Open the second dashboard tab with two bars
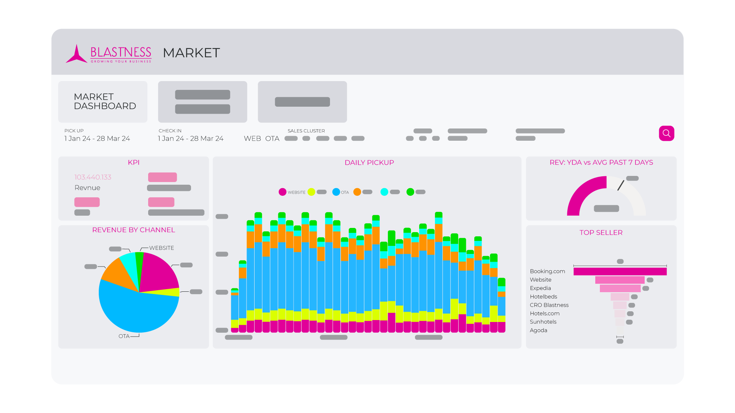This screenshot has width=735, height=413. click(203, 102)
